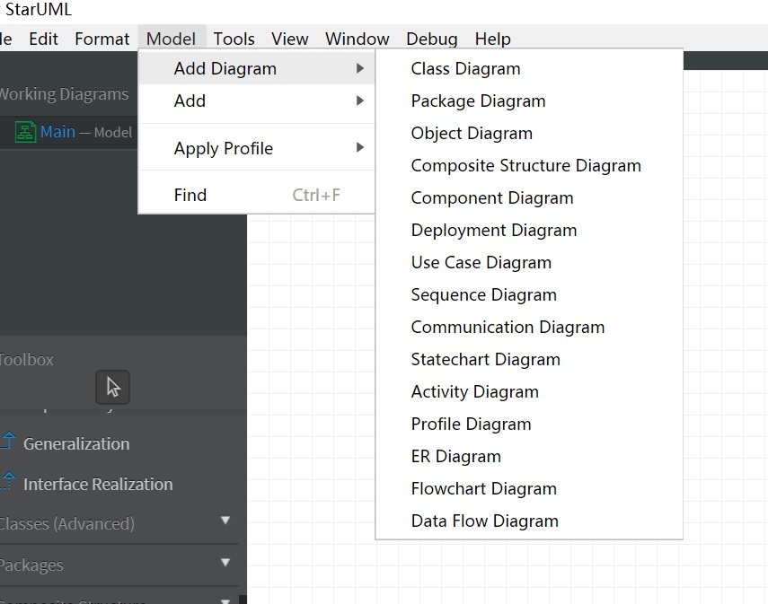Expand the Classes (Advanced) section

click(225, 521)
